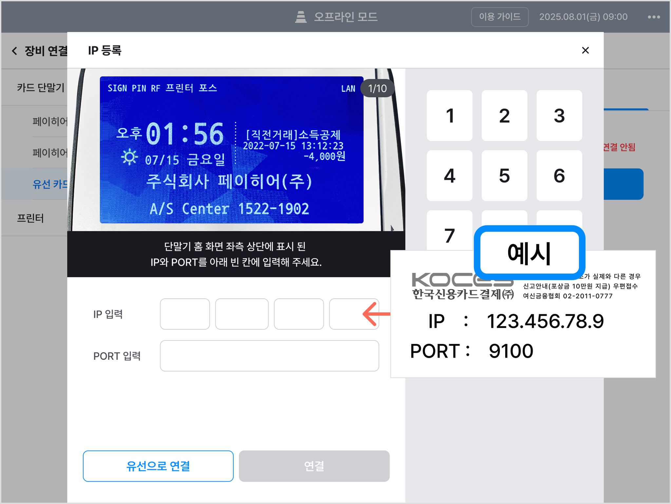Select the second IP 입력 octet field
The width and height of the screenshot is (671, 504).
[242, 314]
